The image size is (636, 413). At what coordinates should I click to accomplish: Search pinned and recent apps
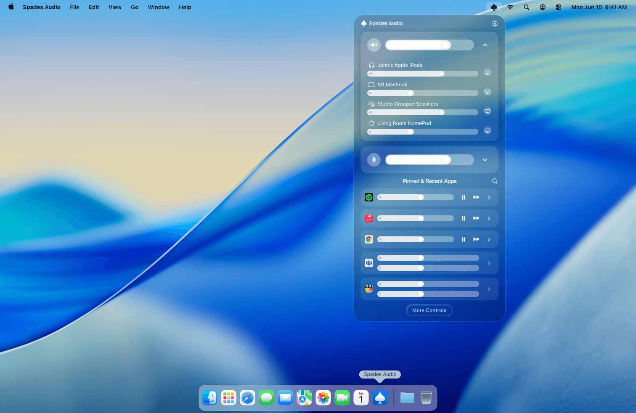(495, 181)
